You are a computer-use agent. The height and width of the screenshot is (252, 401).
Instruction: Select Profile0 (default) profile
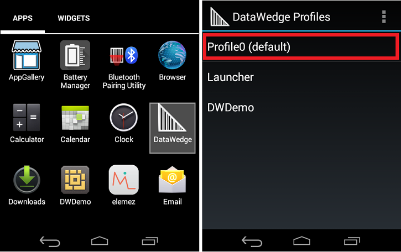tap(301, 46)
